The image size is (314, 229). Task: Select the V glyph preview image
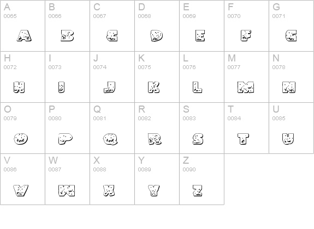click(21, 190)
